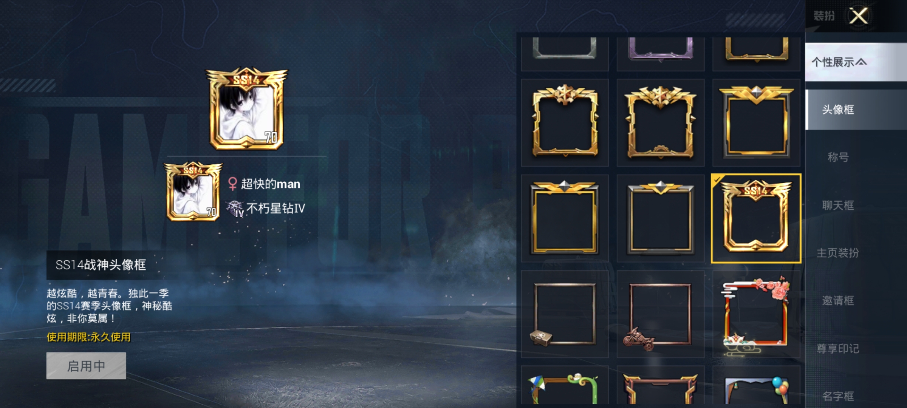The height and width of the screenshot is (408, 907).
Task: Close the 装扮 panel with X
Action: point(859,16)
